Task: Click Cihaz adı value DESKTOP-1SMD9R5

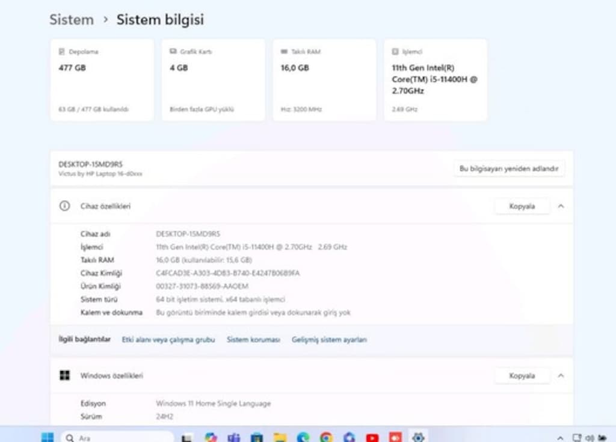Action: (x=188, y=234)
